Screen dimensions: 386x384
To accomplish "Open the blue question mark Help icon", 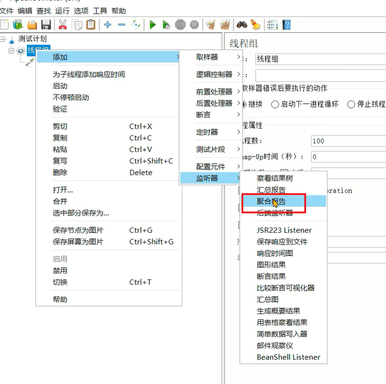I will [287, 25].
